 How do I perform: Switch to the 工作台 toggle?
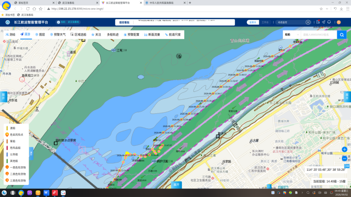[x=265, y=22]
